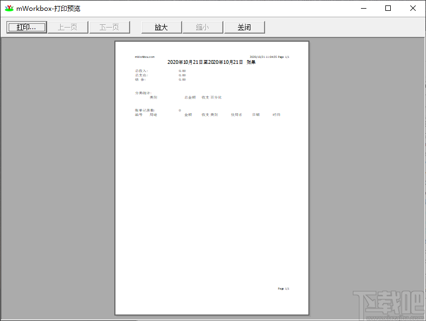The image size is (426, 321).
Task: Click the '2020/10/21 11:04:25 Page 1/1' header timestamp
Action: pos(269,57)
